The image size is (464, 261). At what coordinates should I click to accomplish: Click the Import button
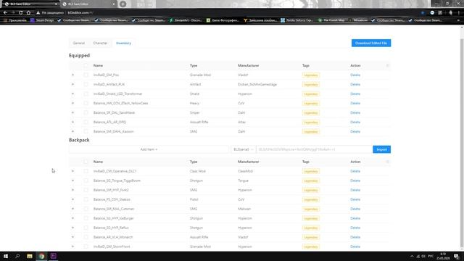[382, 149]
